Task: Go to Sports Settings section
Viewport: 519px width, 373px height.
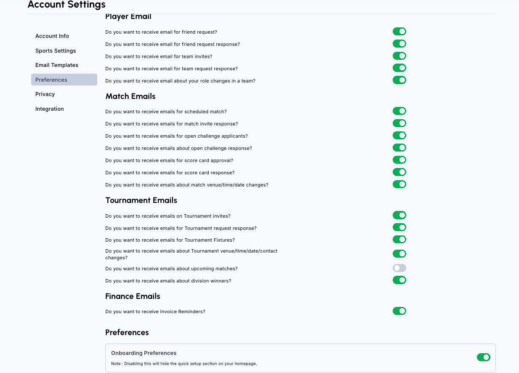Action: tap(56, 51)
